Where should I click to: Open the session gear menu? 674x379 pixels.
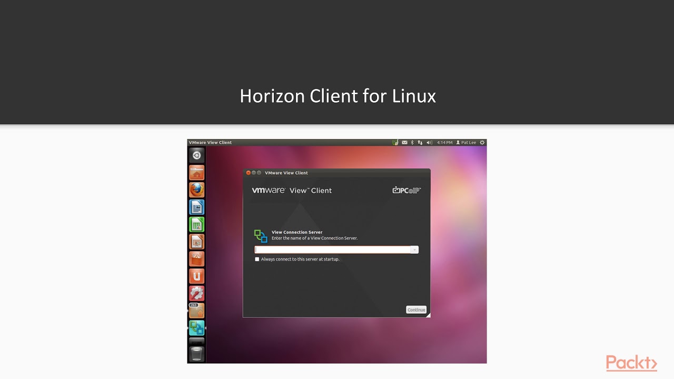[x=482, y=143]
